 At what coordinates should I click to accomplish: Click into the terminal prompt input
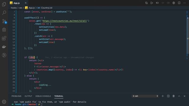41,104
